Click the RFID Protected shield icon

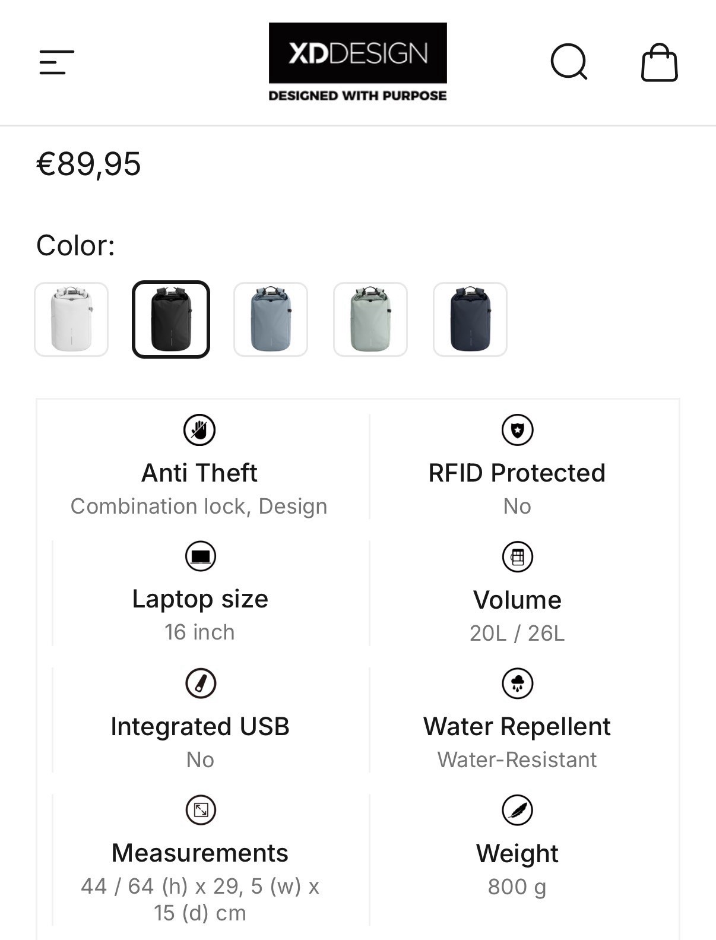click(517, 430)
